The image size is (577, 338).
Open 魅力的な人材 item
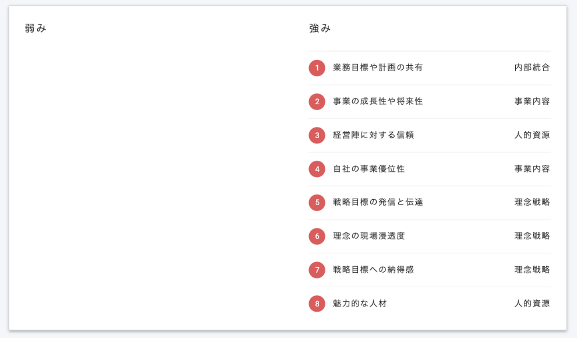coord(359,304)
